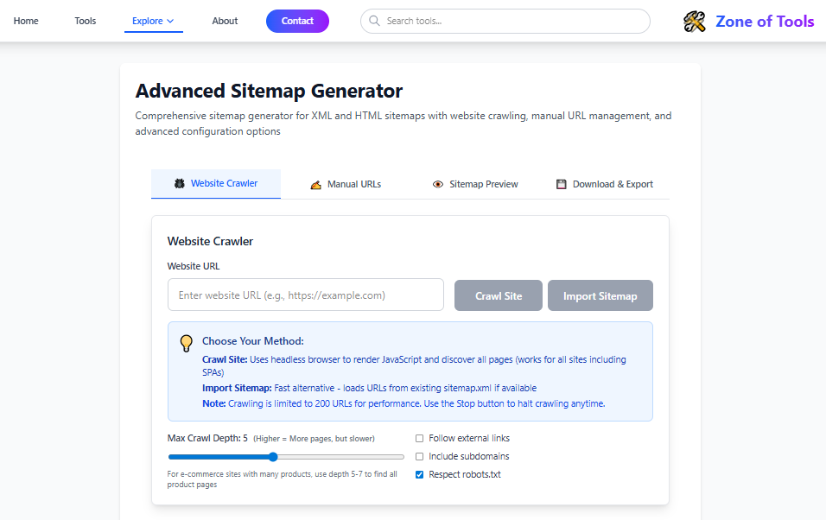Enable Follow external links checkbox
This screenshot has width=826, height=520.
point(420,438)
